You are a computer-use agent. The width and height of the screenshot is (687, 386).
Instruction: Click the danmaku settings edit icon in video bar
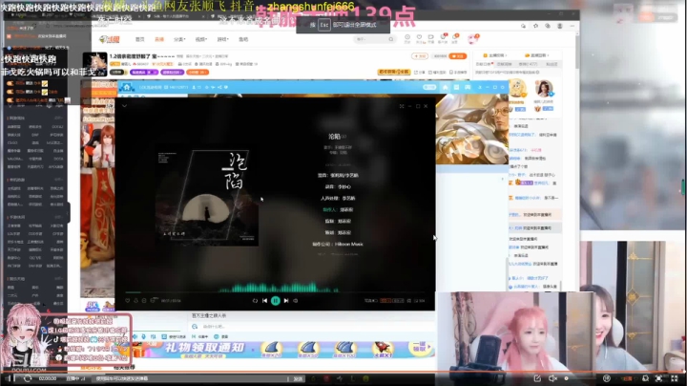coord(537,378)
